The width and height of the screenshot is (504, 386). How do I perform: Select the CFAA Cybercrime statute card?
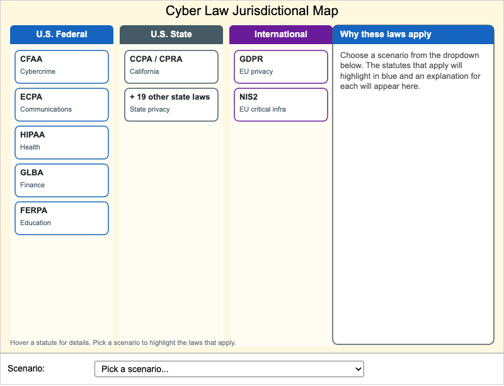62,67
